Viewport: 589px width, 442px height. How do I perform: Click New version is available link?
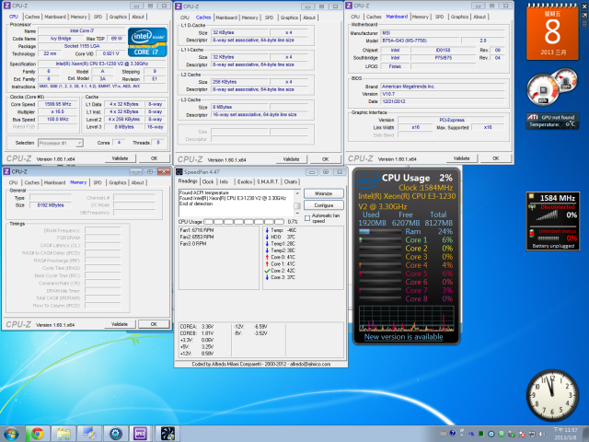[x=403, y=337]
